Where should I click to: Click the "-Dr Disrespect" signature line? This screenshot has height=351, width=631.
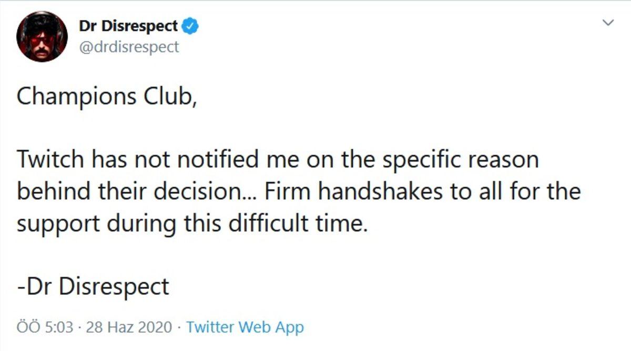tap(93, 286)
